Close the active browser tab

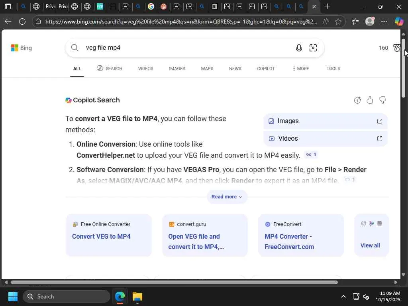pos(314,6)
